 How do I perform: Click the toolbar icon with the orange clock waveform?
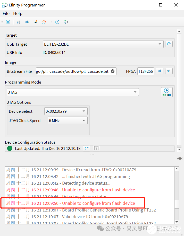pyautogui.click(x=44, y=22)
